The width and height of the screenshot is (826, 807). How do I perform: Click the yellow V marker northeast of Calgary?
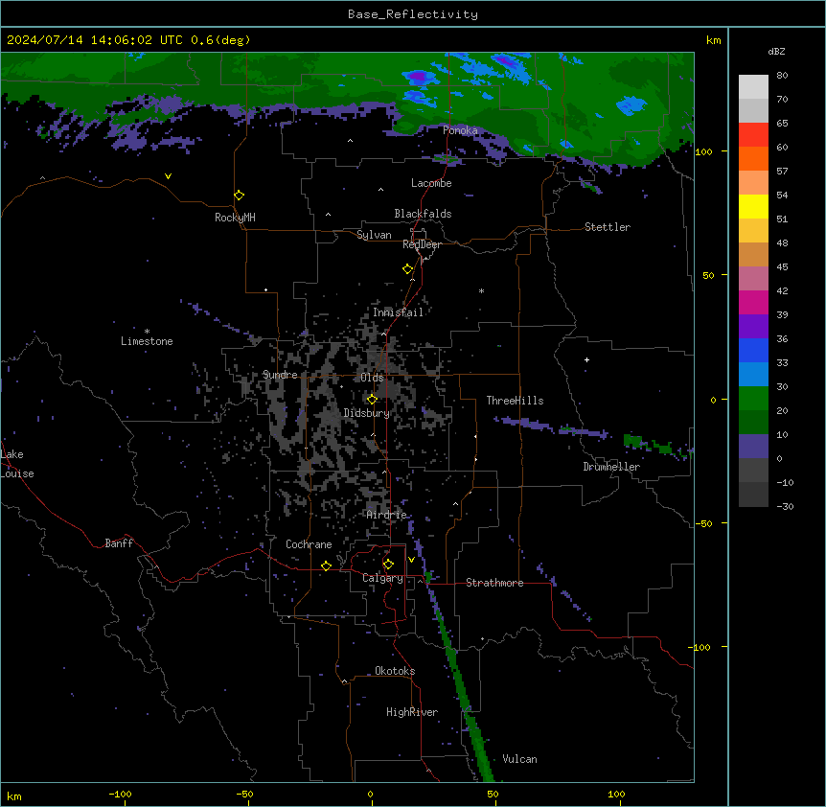pyautogui.click(x=411, y=560)
